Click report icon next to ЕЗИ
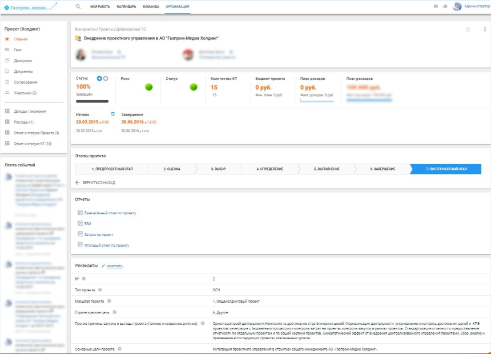Viewport: 491px width, 354px height. [x=80, y=223]
